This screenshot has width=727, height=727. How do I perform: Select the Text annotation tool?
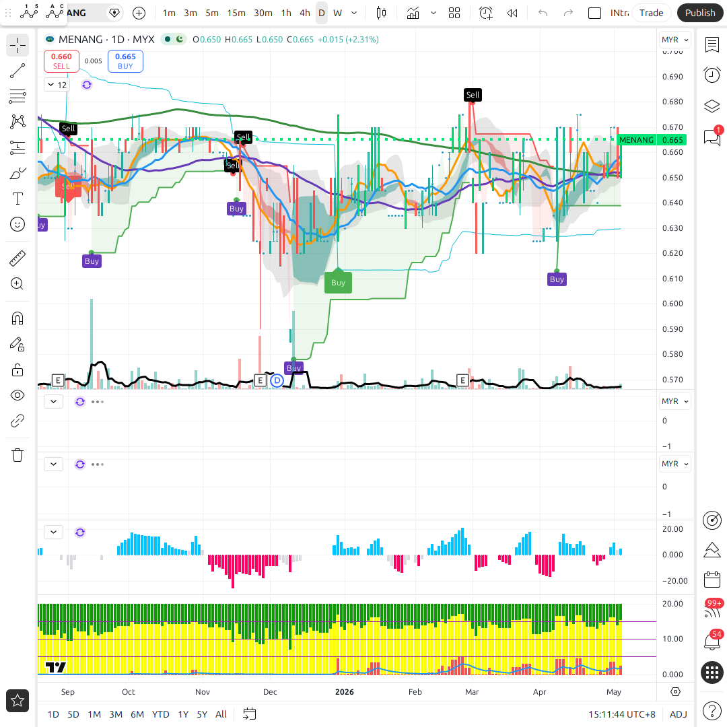[x=18, y=199]
